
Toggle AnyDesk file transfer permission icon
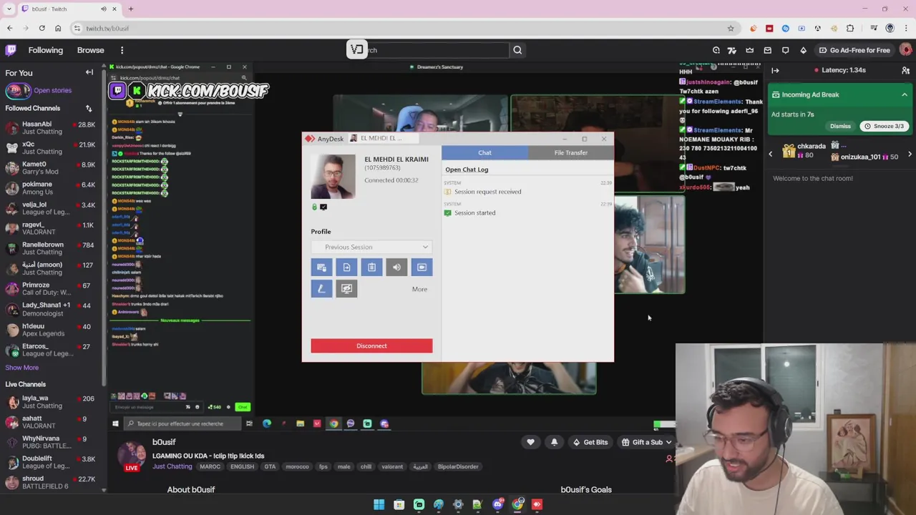point(346,268)
